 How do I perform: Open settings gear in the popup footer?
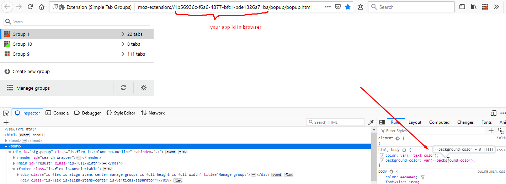(144, 88)
